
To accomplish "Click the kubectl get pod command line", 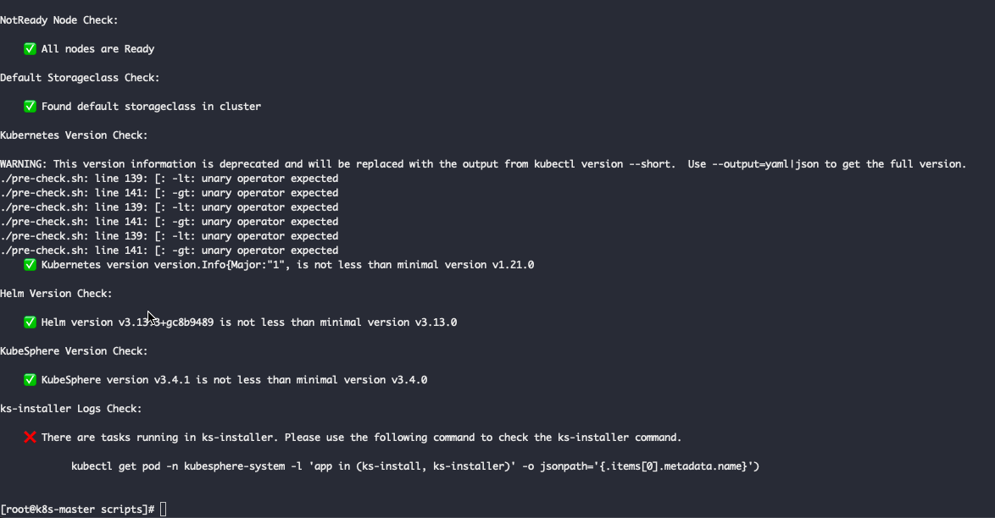I will (x=415, y=466).
